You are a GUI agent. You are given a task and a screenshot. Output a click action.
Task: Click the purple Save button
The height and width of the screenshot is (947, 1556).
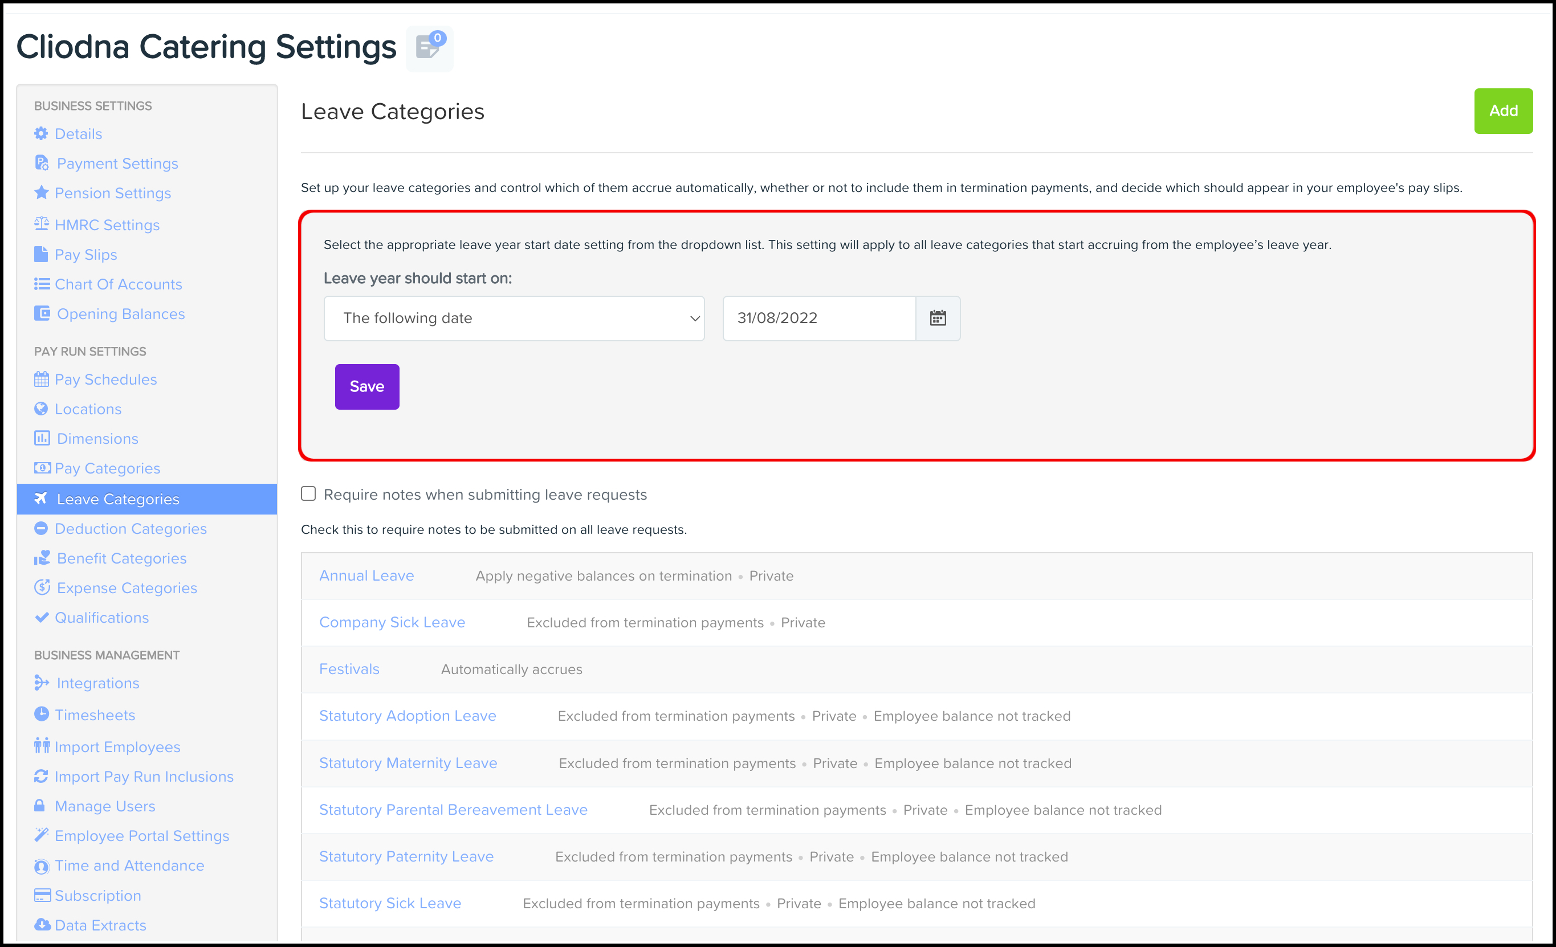click(367, 386)
